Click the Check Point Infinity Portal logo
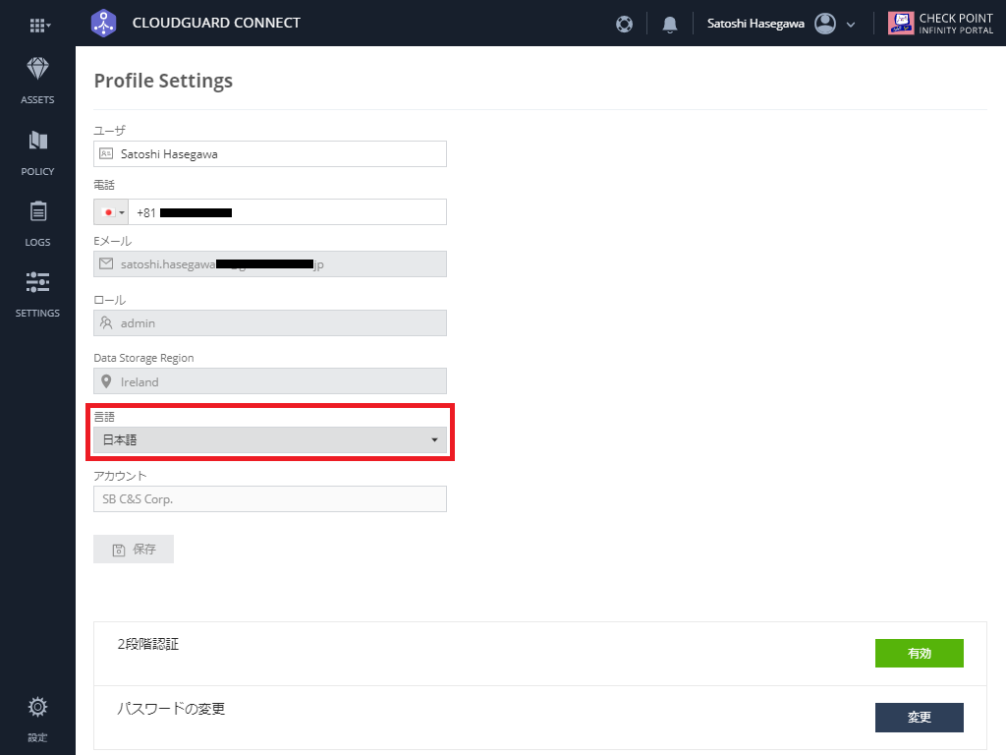Image resolution: width=1006 pixels, height=755 pixels. coord(940,24)
